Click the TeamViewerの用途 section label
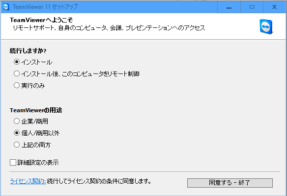Viewport: 287px width, 196px height. (36, 110)
